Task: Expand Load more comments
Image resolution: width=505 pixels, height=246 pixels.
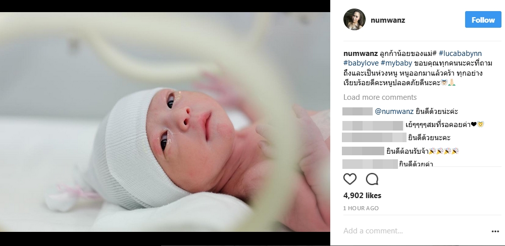Action: pyautogui.click(x=380, y=97)
